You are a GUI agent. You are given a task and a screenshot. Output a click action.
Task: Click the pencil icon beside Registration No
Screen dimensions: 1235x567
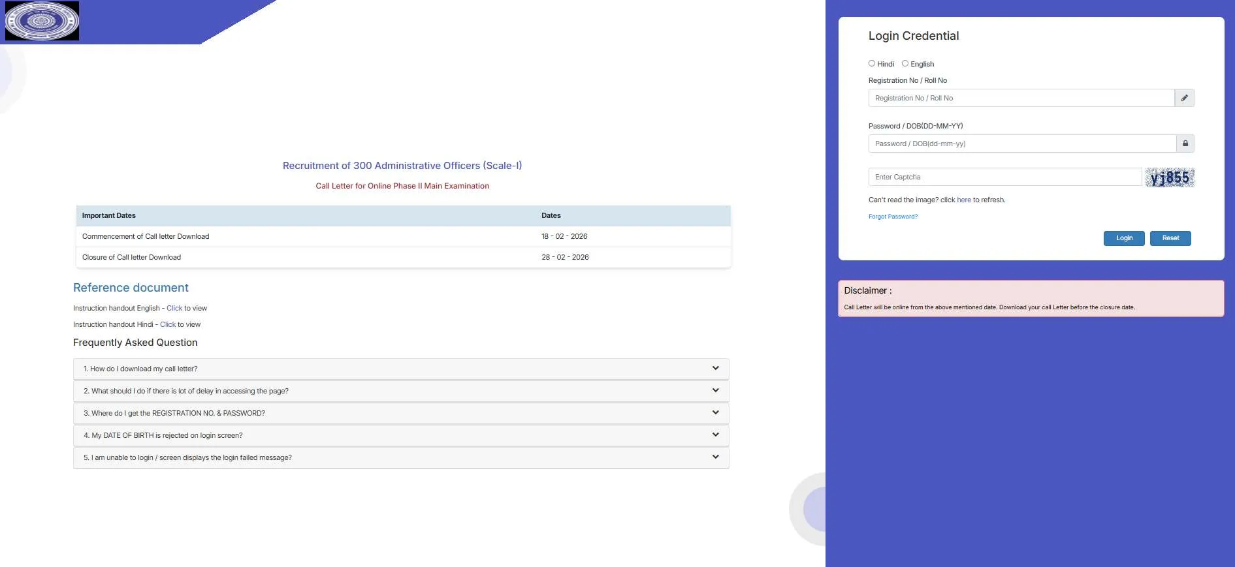click(x=1184, y=98)
